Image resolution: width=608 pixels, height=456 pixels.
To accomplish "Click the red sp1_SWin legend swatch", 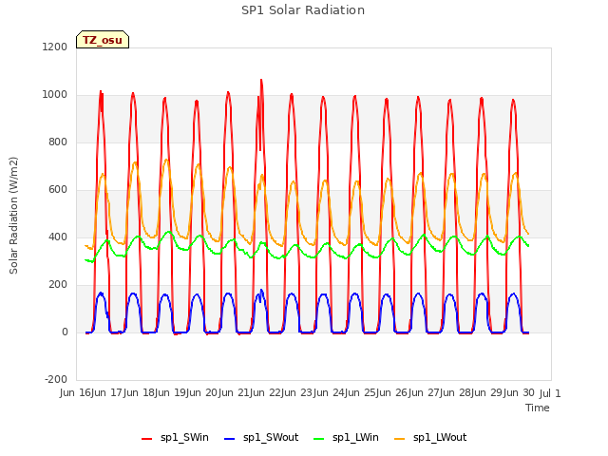I will [146, 439].
